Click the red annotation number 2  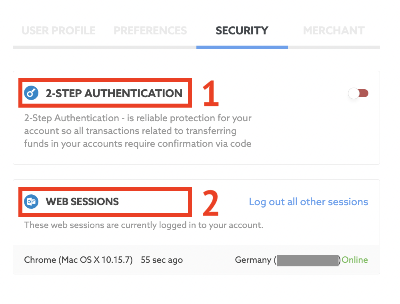coord(210,203)
